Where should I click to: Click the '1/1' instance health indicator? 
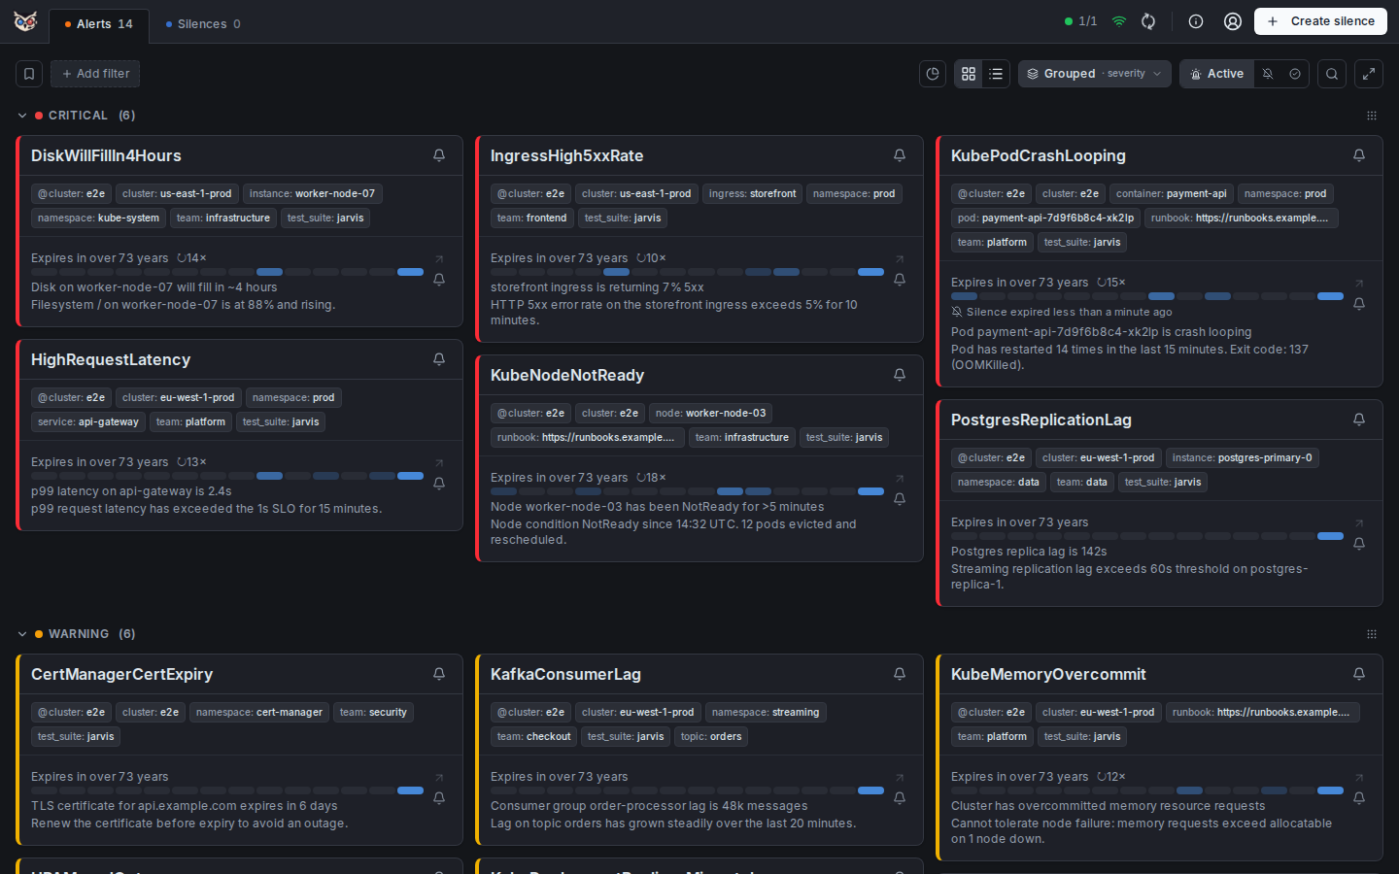coord(1080,21)
